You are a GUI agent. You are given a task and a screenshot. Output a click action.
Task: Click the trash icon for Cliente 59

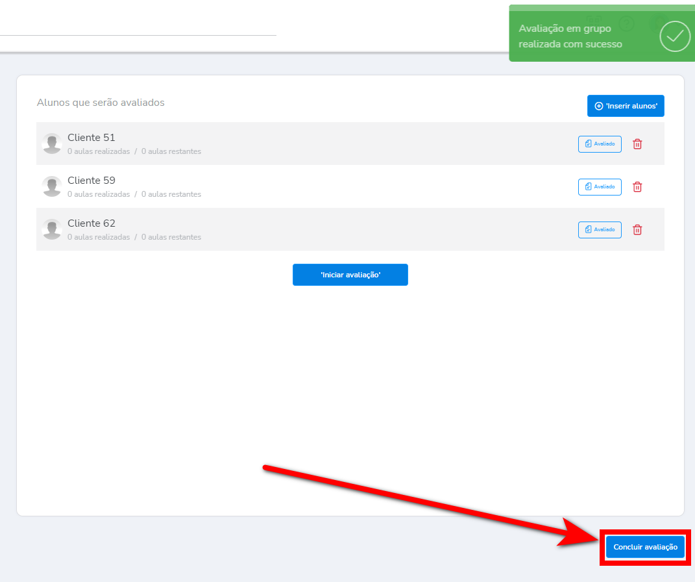click(637, 187)
